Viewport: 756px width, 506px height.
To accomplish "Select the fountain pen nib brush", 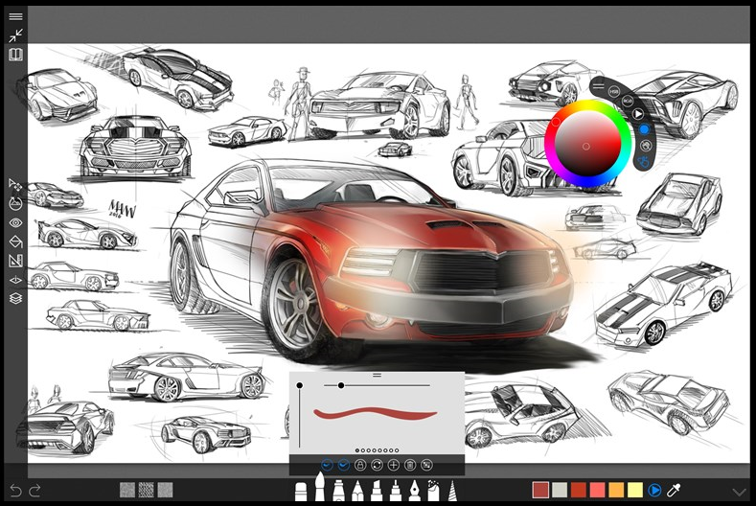I will click(414, 490).
